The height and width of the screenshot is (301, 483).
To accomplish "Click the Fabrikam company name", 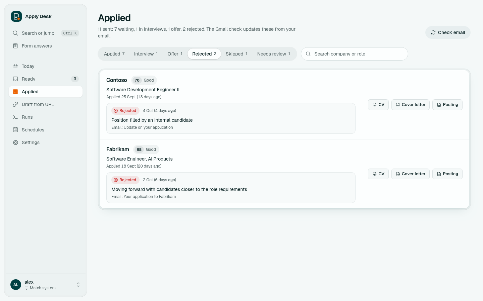I will (x=118, y=149).
